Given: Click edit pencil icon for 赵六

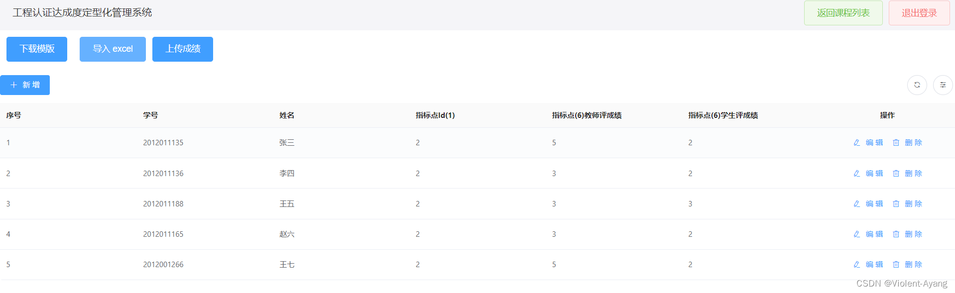Looking at the screenshot, I should pyautogui.click(x=856, y=234).
